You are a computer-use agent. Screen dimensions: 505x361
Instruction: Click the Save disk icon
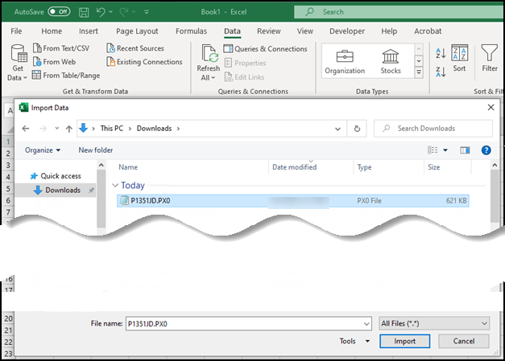tap(84, 12)
